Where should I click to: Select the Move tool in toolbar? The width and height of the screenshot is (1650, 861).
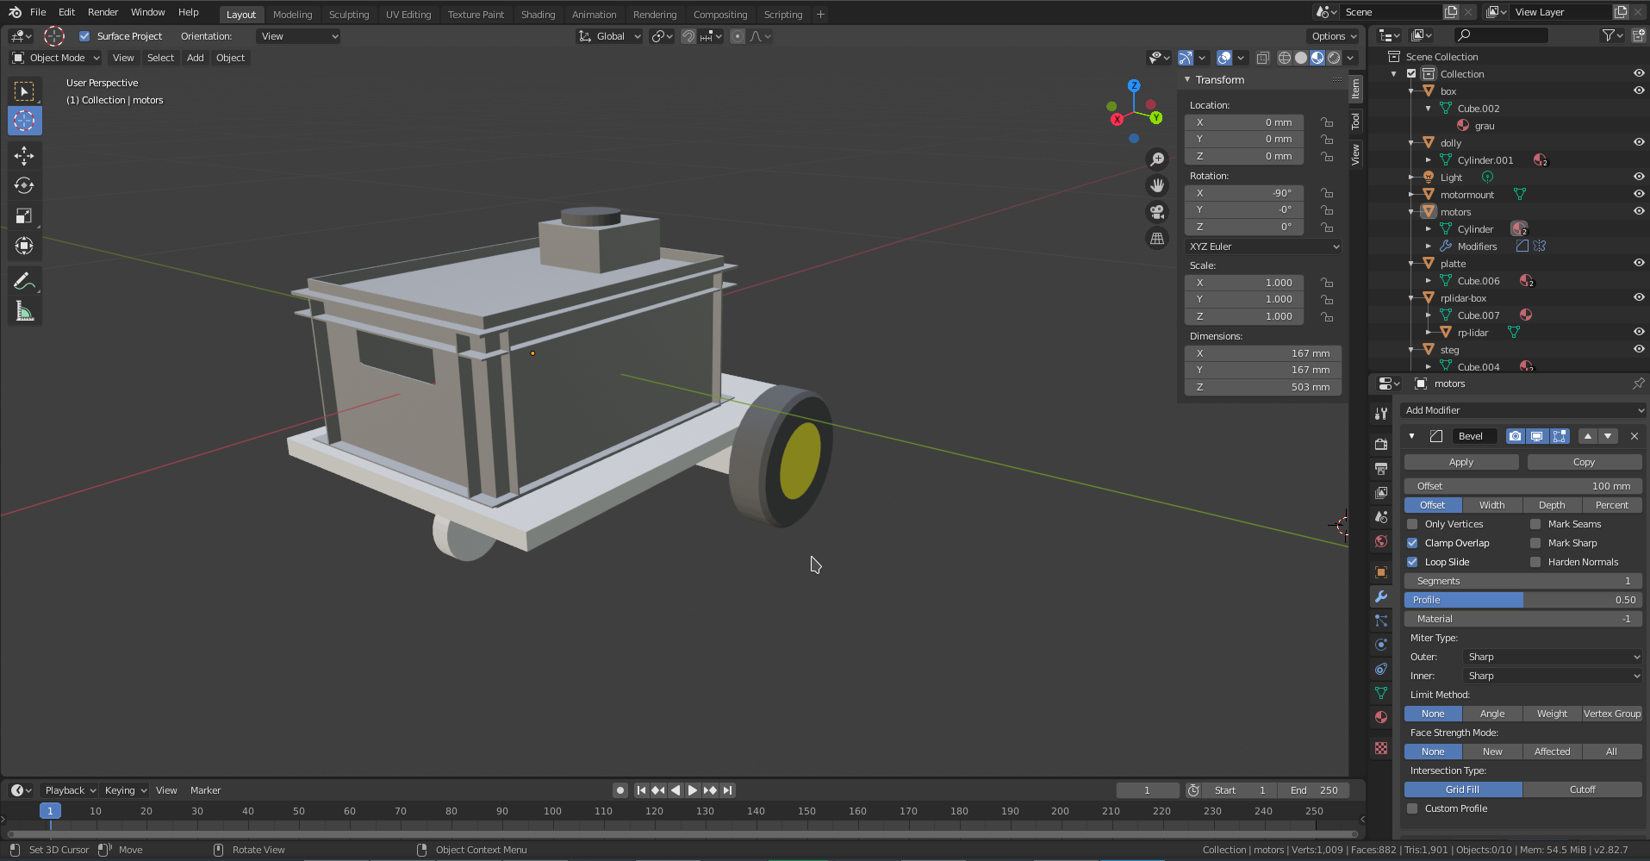tap(24, 155)
